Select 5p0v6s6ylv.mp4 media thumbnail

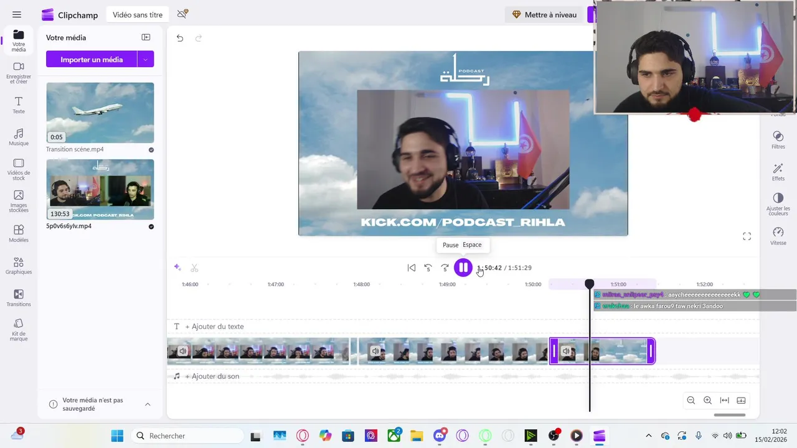tap(100, 189)
